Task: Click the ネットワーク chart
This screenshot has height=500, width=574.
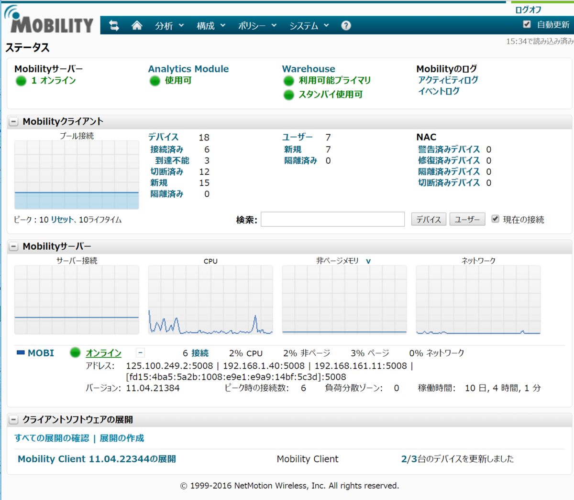Action: tap(478, 300)
